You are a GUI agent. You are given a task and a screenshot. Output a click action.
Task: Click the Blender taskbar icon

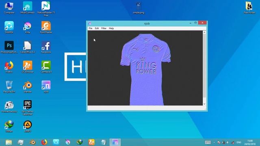[x=32, y=142]
